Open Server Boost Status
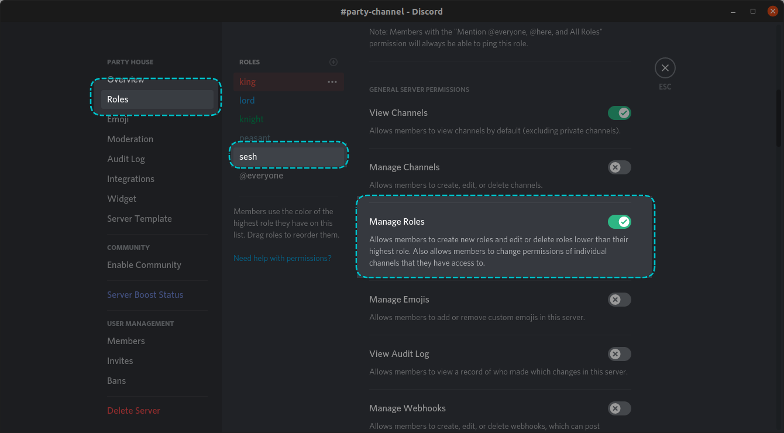The width and height of the screenshot is (784, 433). 145,295
